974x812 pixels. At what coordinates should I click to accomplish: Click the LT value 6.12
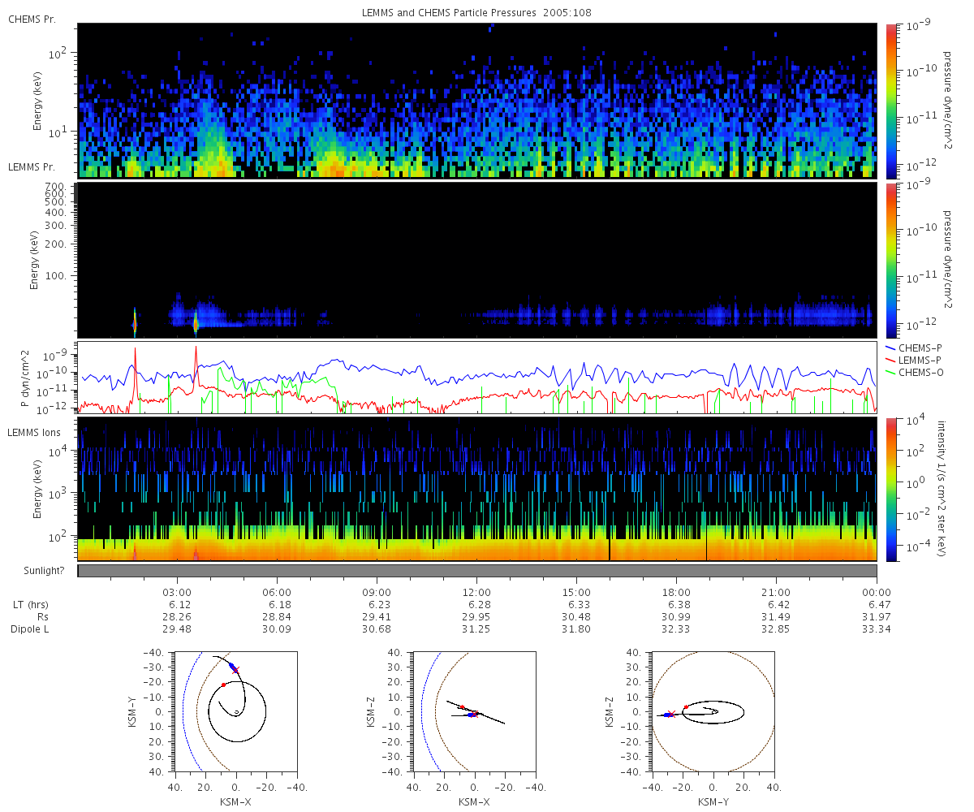point(179,605)
